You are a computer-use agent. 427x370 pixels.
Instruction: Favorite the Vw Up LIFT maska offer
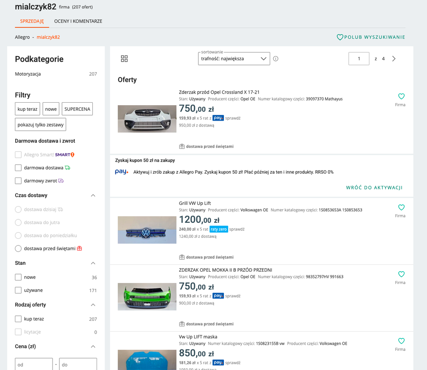(401, 341)
